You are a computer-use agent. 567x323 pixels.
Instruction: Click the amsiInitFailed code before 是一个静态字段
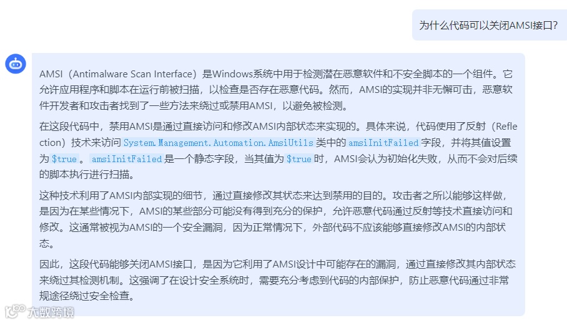click(x=127, y=159)
